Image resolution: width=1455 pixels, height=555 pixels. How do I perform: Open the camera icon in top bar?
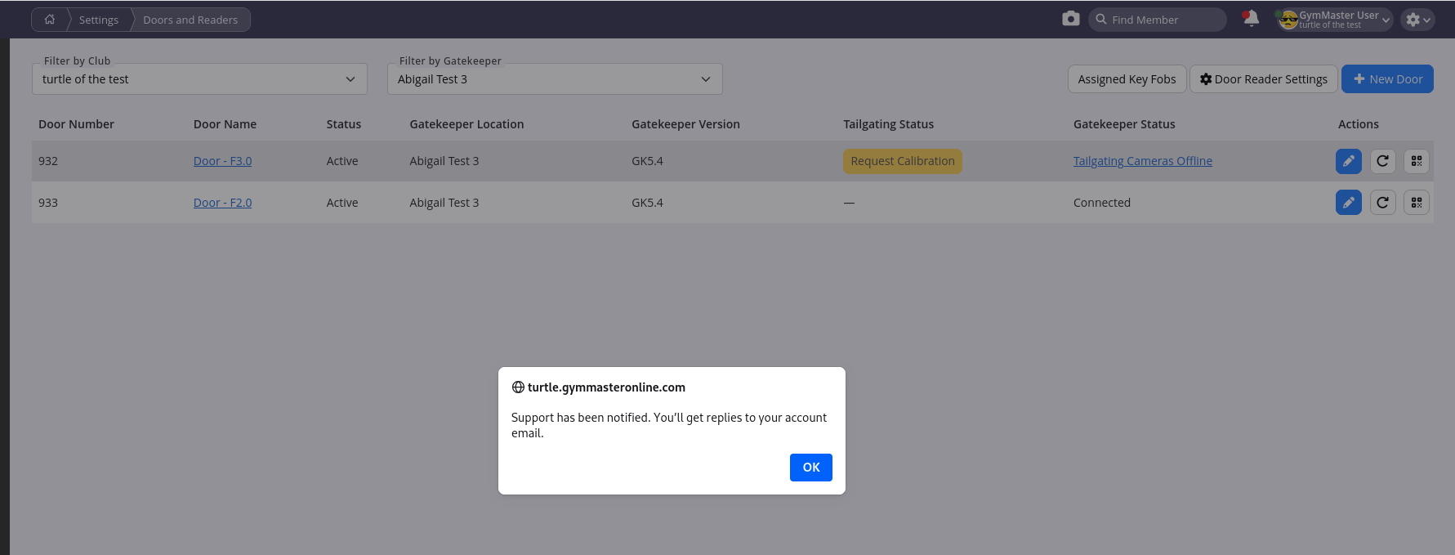pos(1070,19)
